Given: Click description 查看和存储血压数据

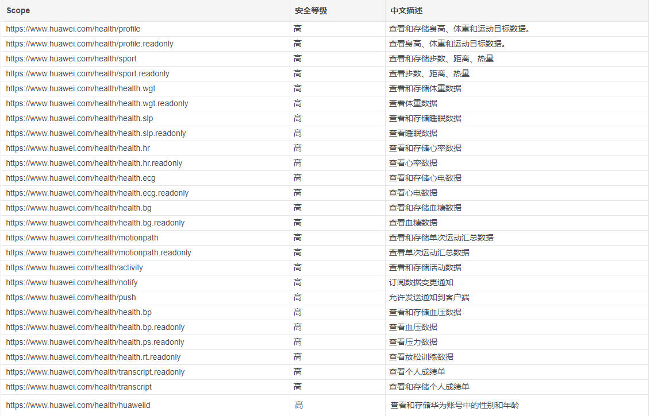Looking at the screenshot, I should click(425, 312).
